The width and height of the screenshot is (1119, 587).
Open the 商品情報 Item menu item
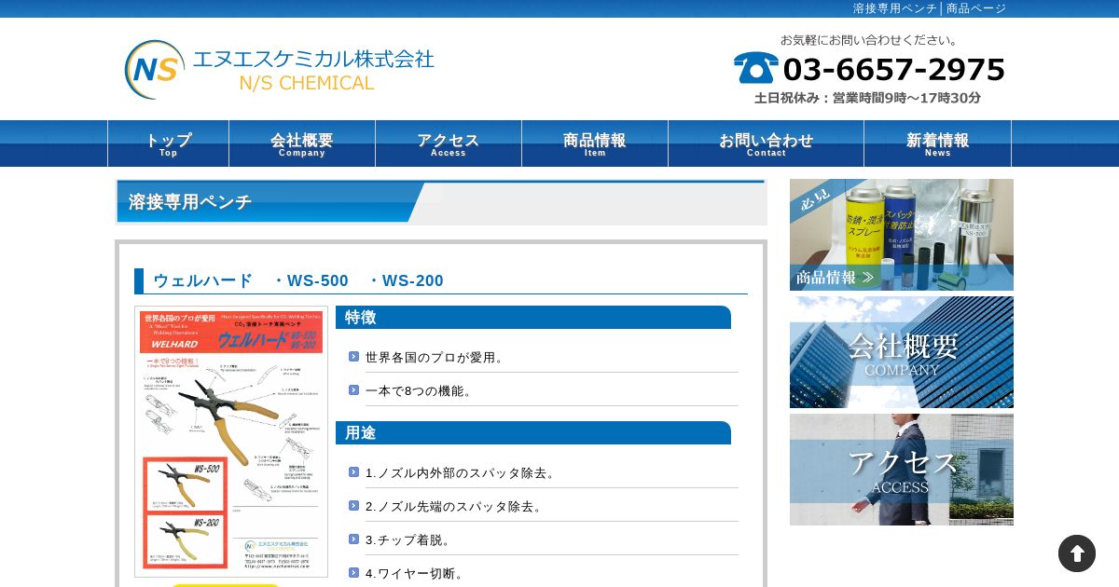click(595, 143)
